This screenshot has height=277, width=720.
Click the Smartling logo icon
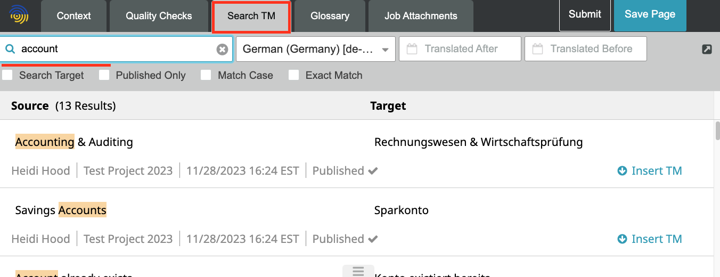point(19,16)
